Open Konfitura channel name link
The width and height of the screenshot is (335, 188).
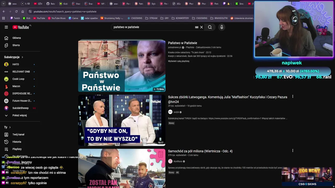click(x=178, y=161)
